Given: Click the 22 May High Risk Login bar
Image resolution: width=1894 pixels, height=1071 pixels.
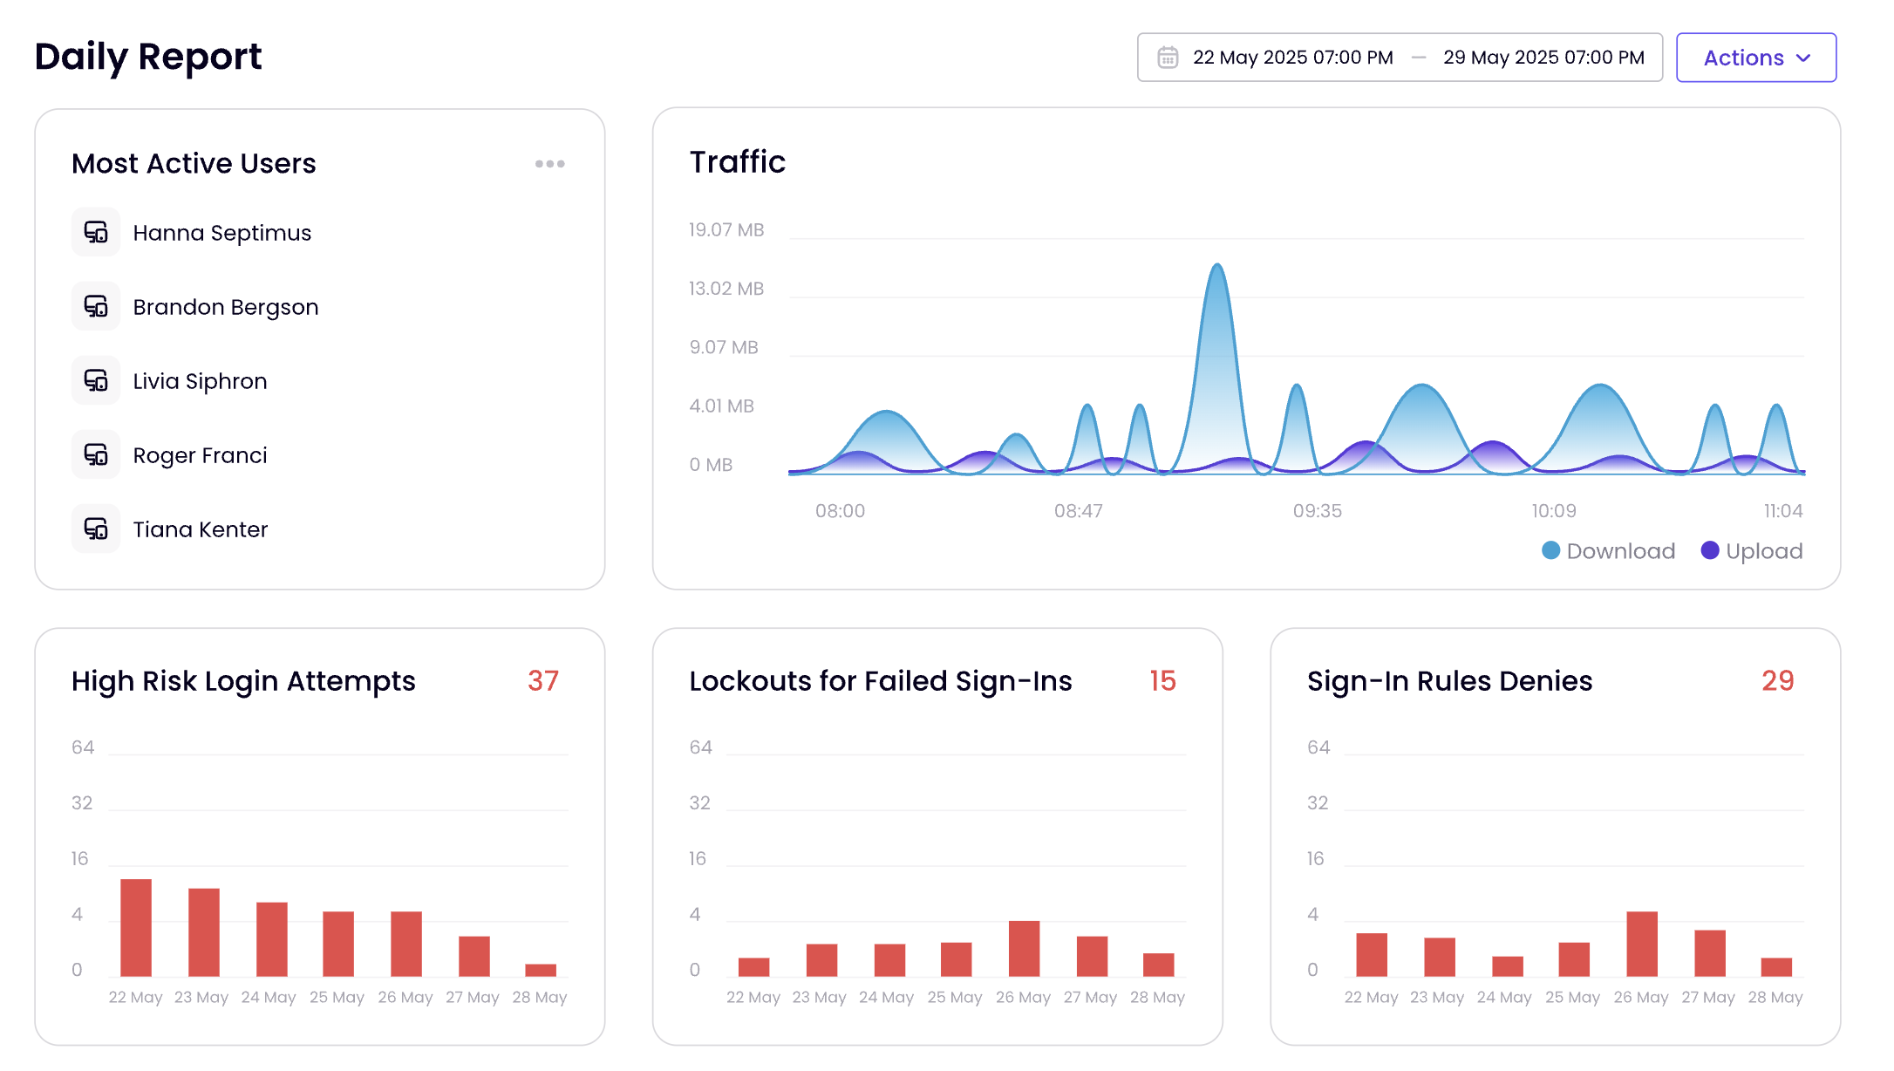Looking at the screenshot, I should (x=136, y=928).
